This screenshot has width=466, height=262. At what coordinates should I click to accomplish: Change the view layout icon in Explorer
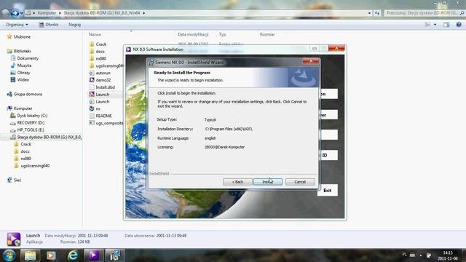pos(427,25)
